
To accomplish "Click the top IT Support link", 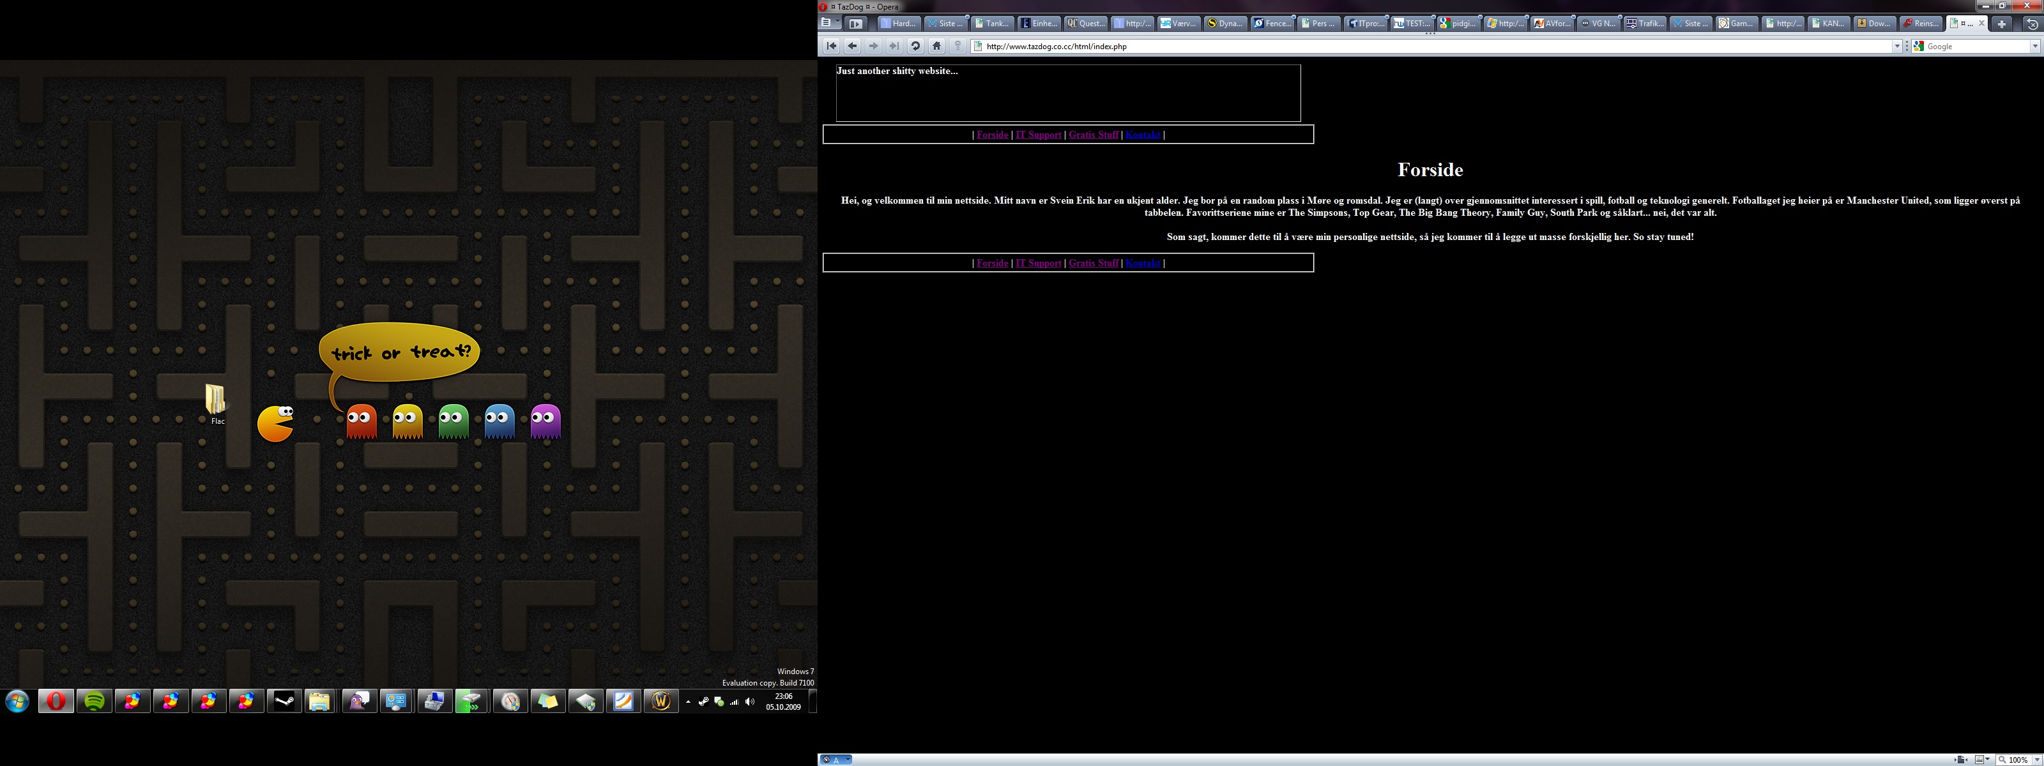I will pos(1038,135).
